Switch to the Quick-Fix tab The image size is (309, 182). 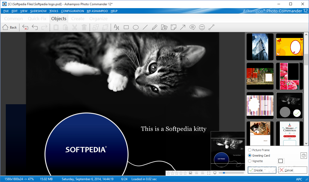pyautogui.click(x=37, y=19)
